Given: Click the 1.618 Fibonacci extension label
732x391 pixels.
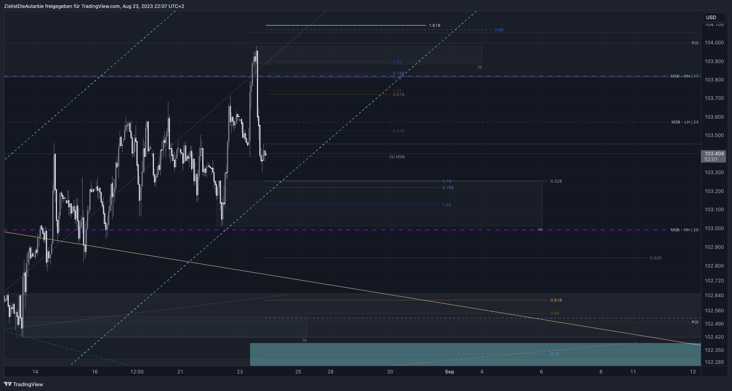Looking at the screenshot, I should 434,25.
